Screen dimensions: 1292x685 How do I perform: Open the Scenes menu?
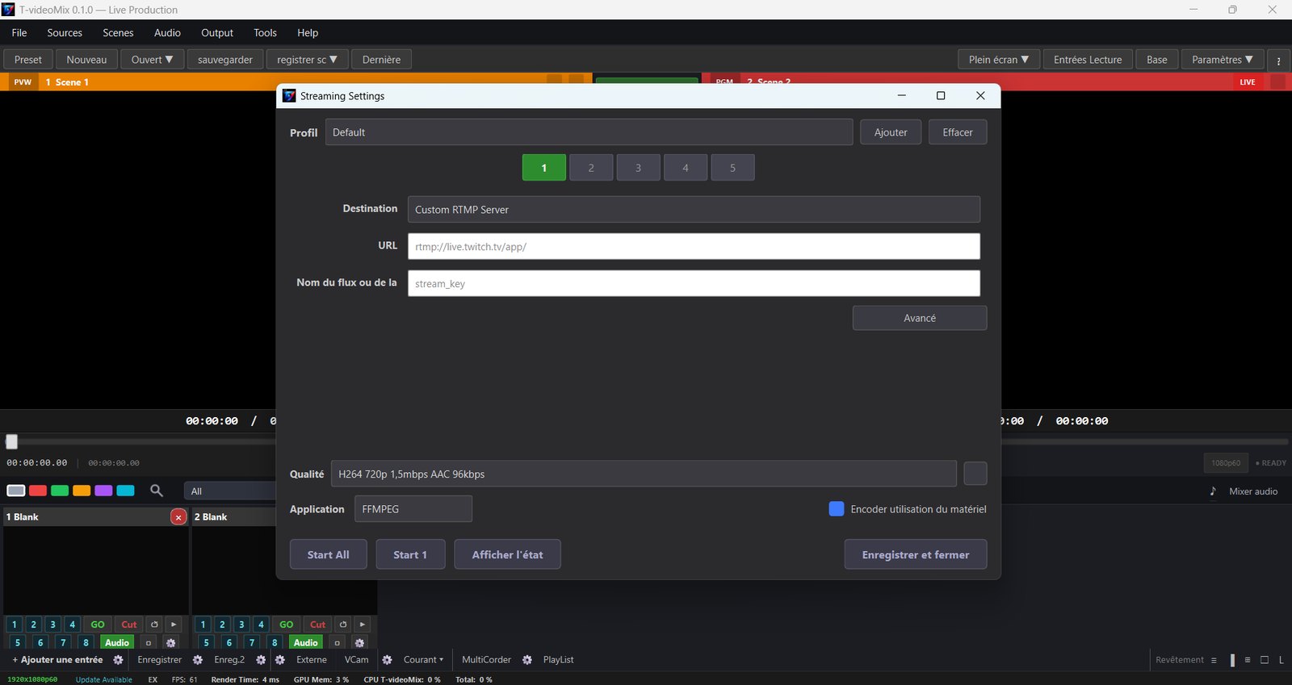[x=118, y=33]
